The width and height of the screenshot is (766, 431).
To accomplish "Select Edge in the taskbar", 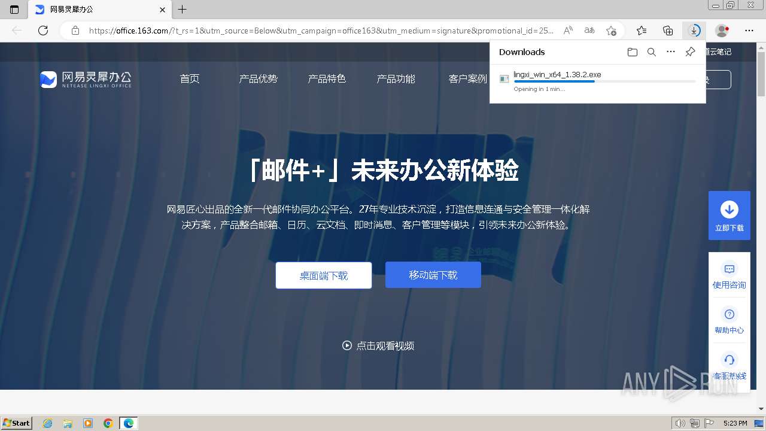I will pyautogui.click(x=129, y=423).
